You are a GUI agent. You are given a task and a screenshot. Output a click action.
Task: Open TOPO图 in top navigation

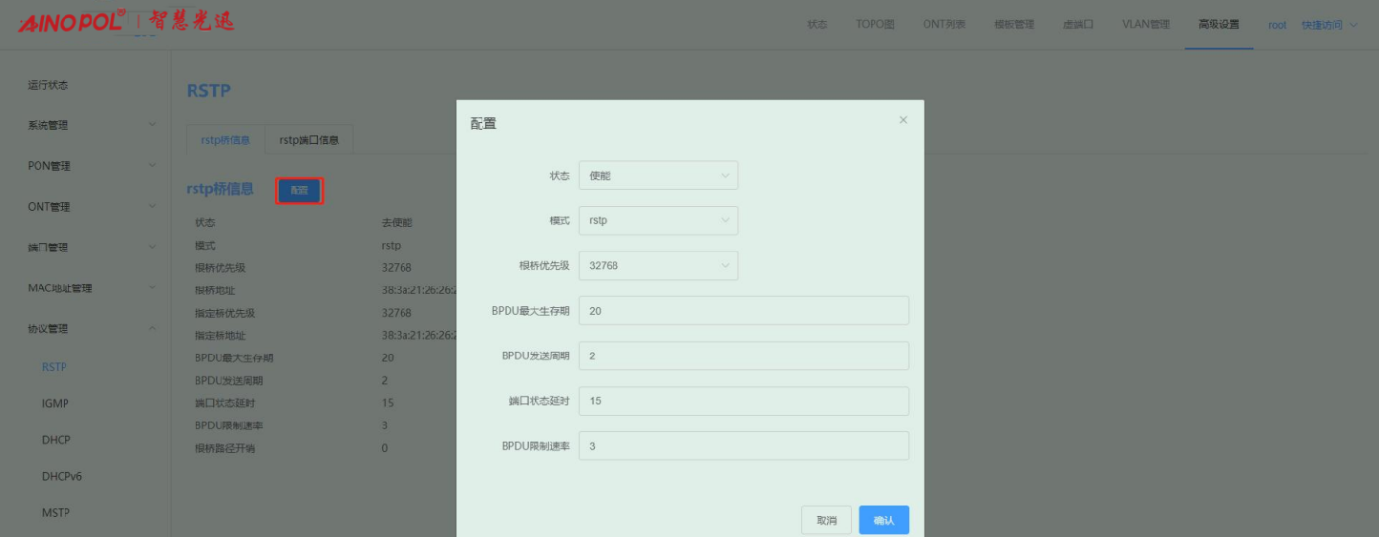pos(875,25)
